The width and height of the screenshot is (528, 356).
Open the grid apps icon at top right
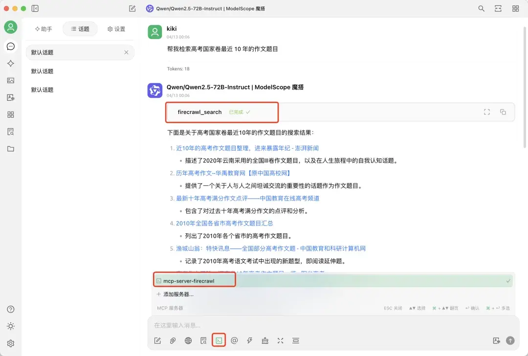tap(516, 8)
